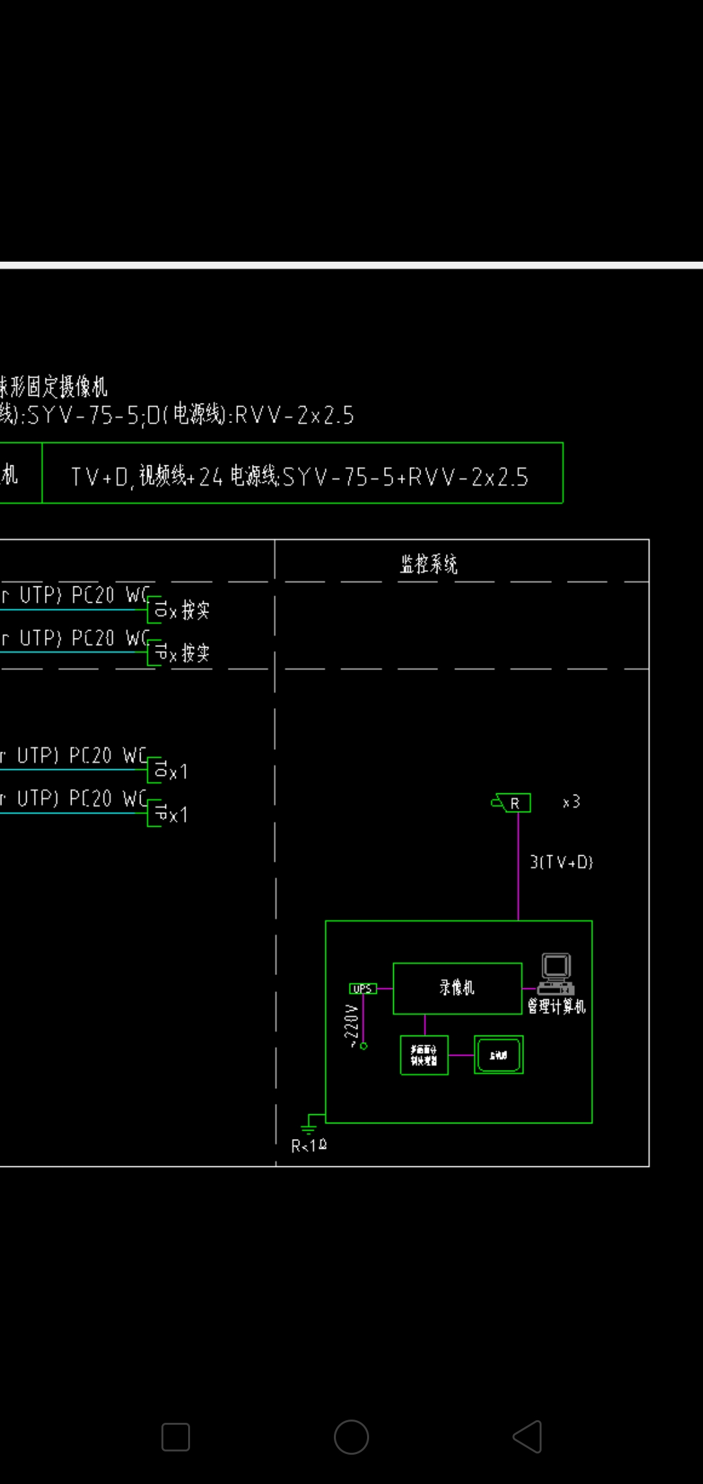This screenshot has width=703, height=1484.
Task: Tap the Android recent apps square button
Action: pyautogui.click(x=176, y=1436)
